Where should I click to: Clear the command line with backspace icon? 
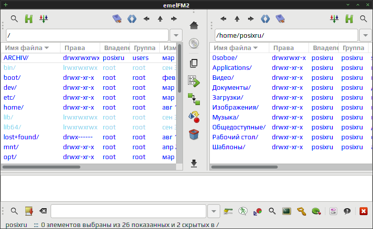(43, 211)
